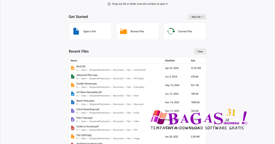Sort by the Modified column header
275x144 pixels.
[170, 61]
